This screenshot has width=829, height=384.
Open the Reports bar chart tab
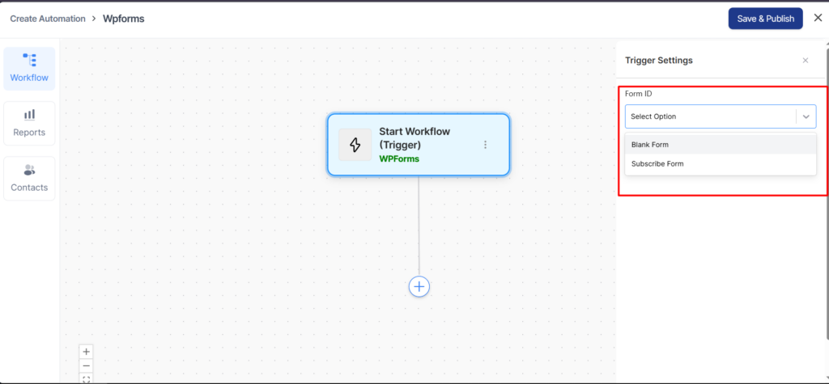click(x=29, y=123)
